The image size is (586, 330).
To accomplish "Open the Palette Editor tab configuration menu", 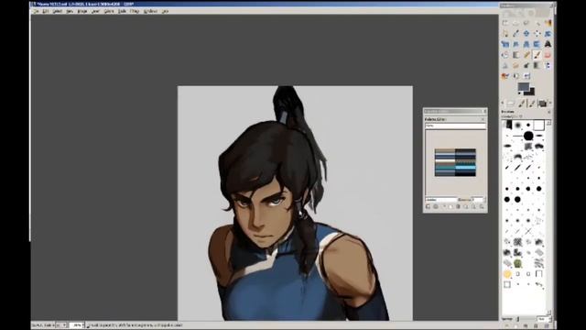I will tap(483, 119).
